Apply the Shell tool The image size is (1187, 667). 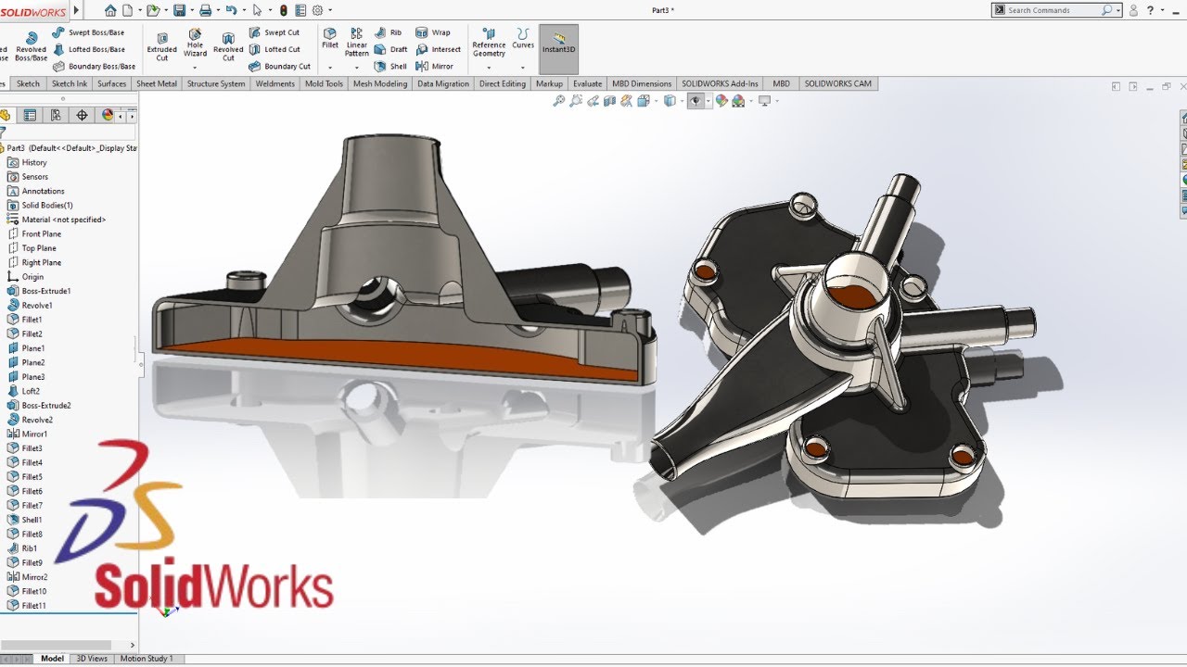(x=391, y=67)
